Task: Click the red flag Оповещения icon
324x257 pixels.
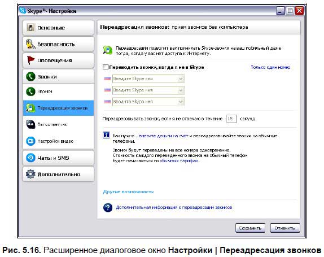Action: click(31, 60)
